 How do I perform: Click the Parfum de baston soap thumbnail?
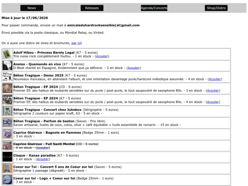point(7,123)
